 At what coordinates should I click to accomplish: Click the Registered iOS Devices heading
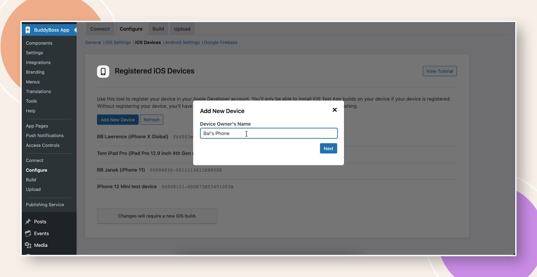click(x=154, y=71)
